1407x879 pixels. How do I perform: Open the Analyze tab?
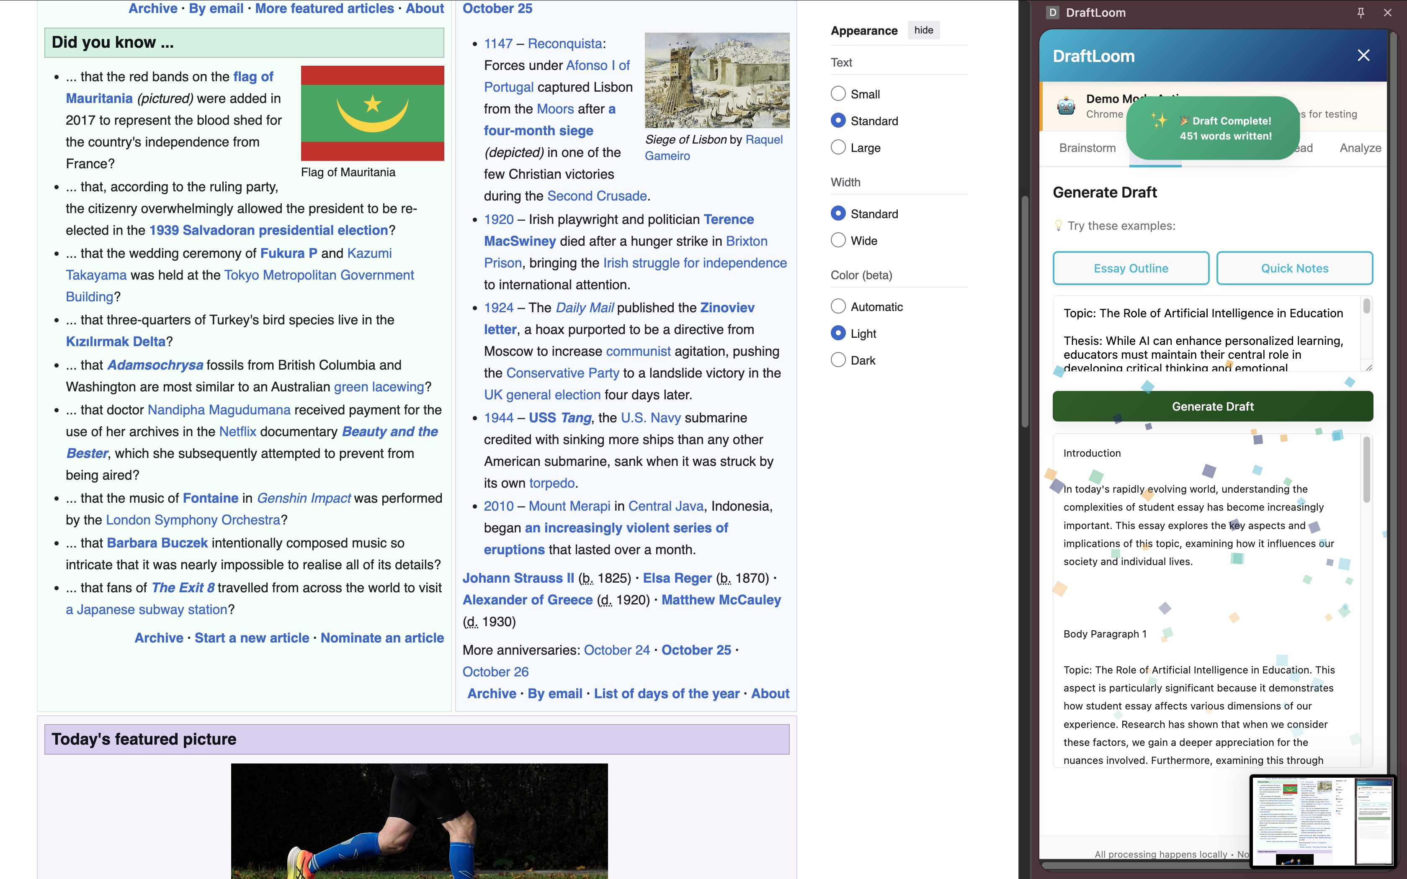point(1360,148)
